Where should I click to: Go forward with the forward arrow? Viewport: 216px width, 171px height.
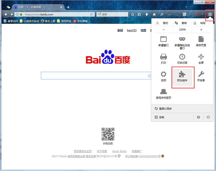(x=12, y=14)
